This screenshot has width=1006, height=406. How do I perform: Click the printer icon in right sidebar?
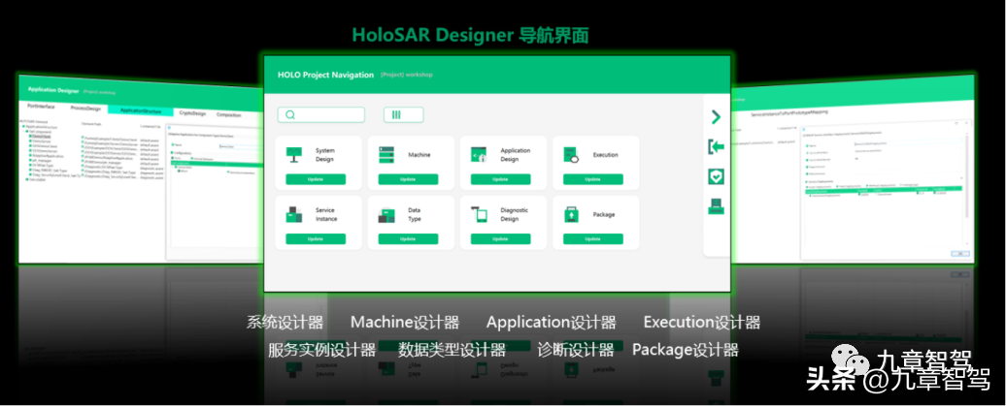[x=716, y=205]
